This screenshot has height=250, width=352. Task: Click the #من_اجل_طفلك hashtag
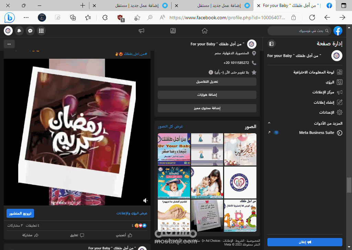tap(135, 54)
